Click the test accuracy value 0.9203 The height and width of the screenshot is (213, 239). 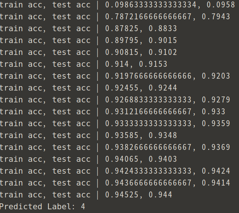pos(216,76)
